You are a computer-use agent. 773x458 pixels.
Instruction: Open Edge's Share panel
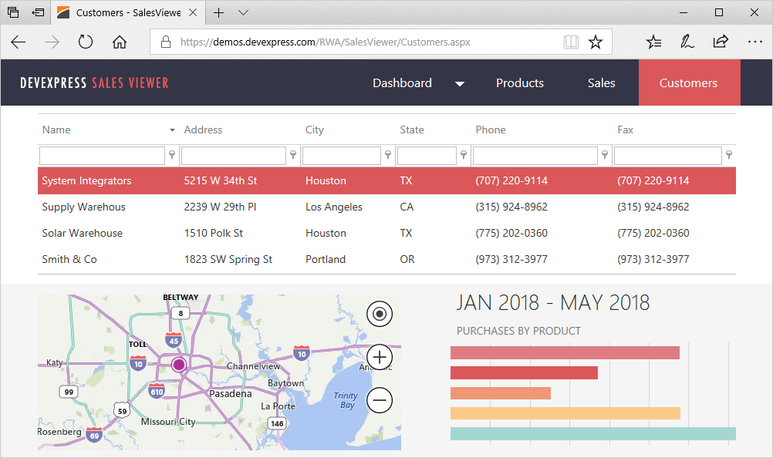(721, 42)
